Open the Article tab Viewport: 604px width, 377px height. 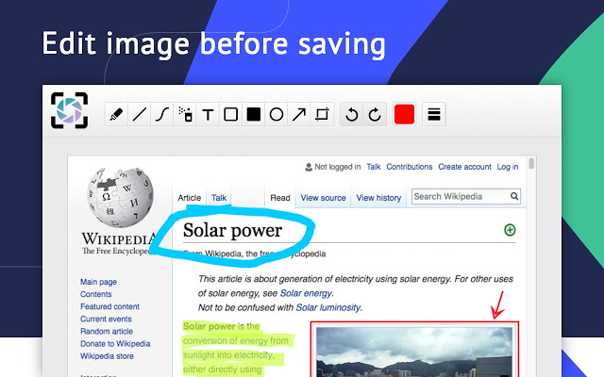[x=189, y=198]
